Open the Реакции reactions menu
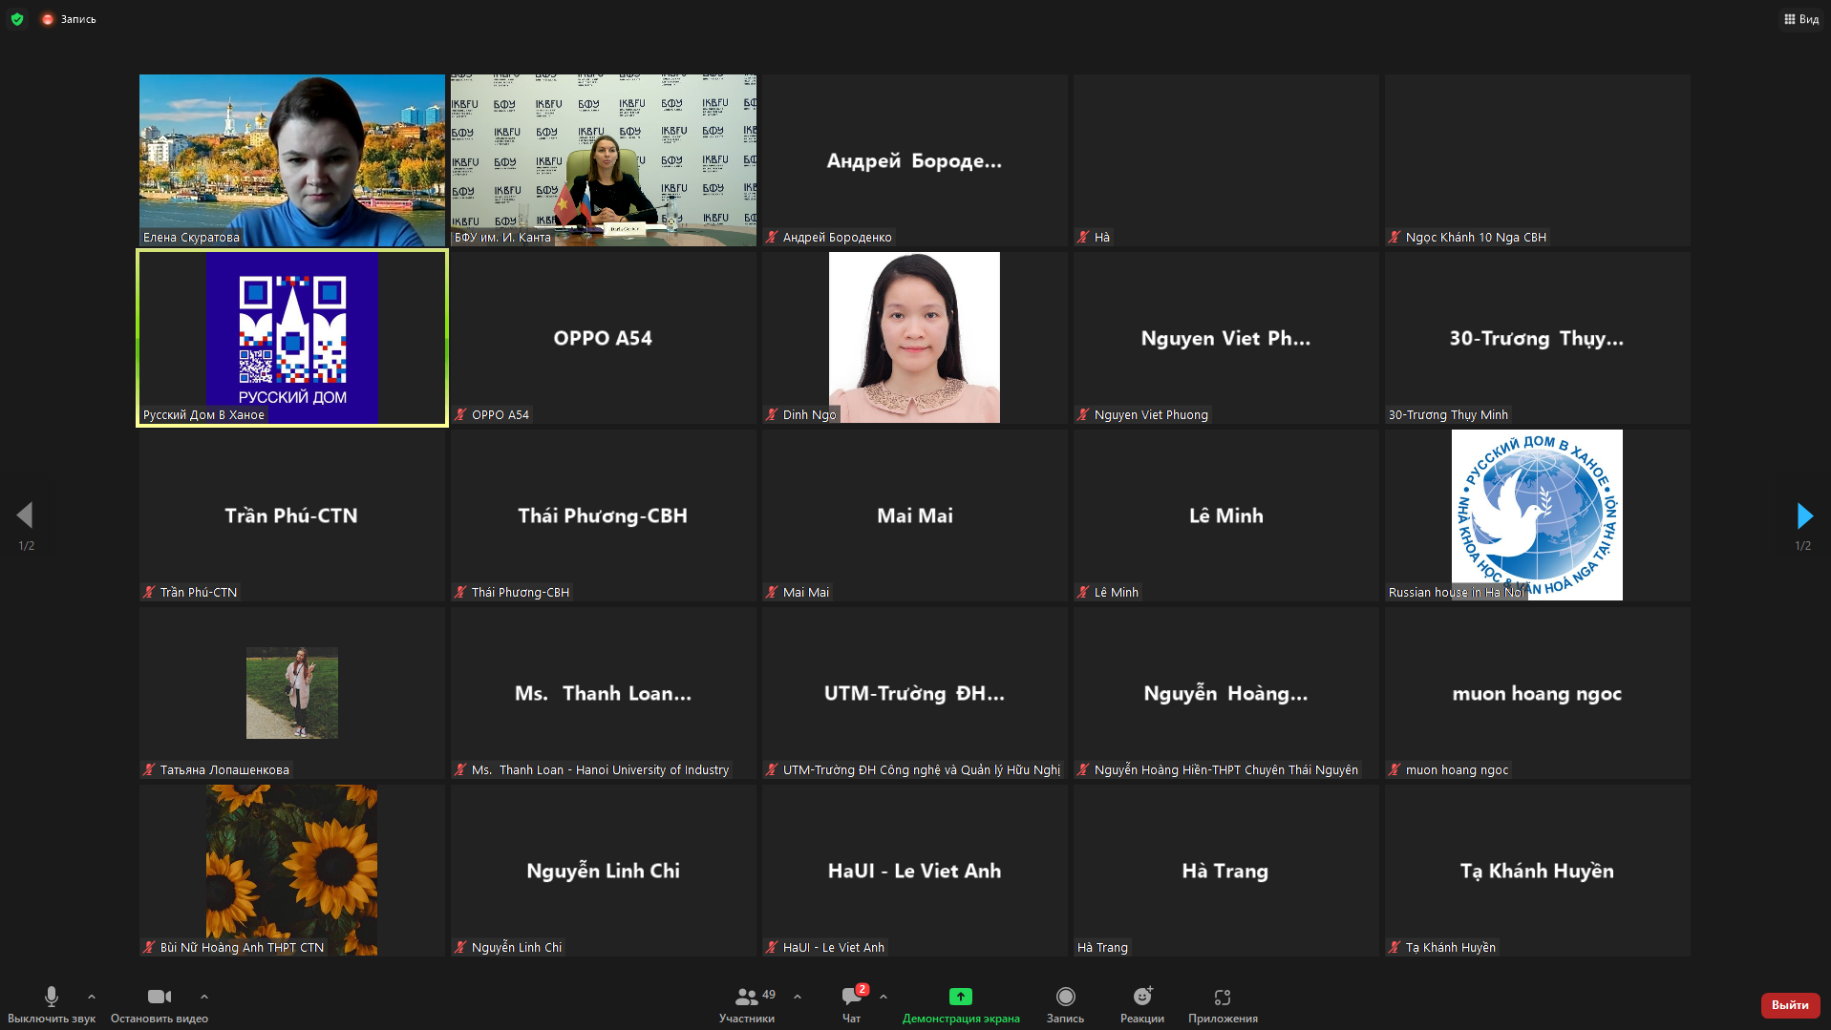1831x1030 pixels. pyautogui.click(x=1142, y=1004)
